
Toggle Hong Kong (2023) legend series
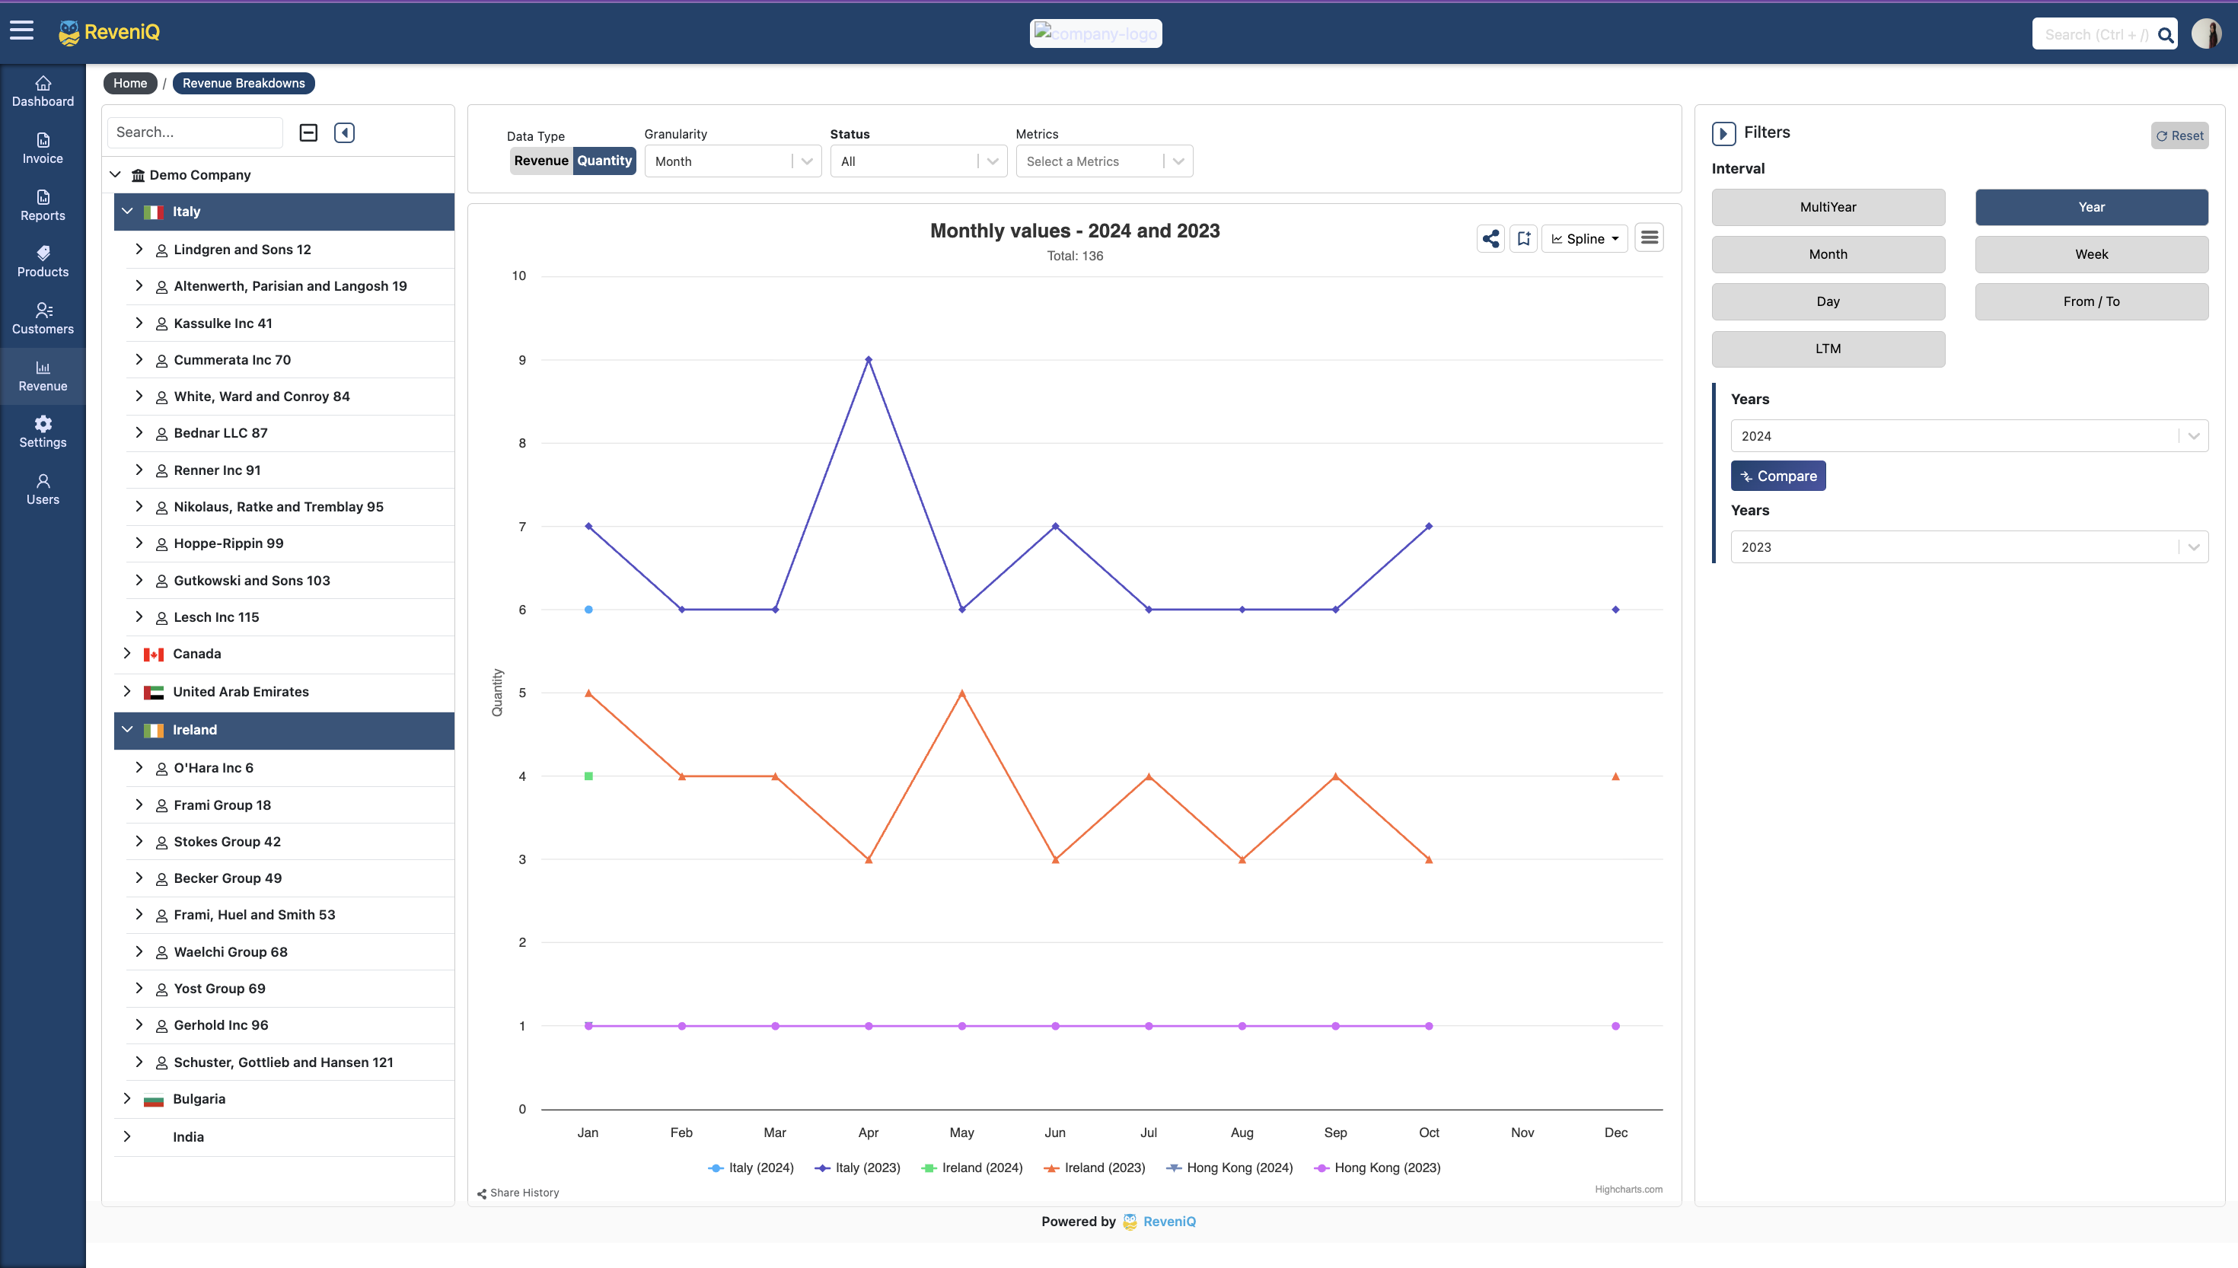pos(1386,1168)
